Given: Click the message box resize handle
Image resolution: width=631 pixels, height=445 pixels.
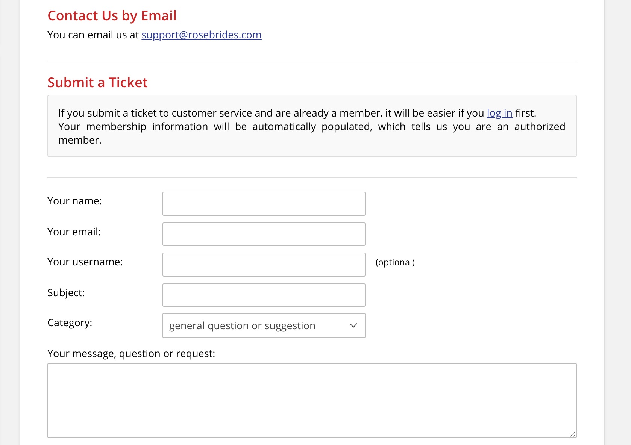Looking at the screenshot, I should point(572,434).
